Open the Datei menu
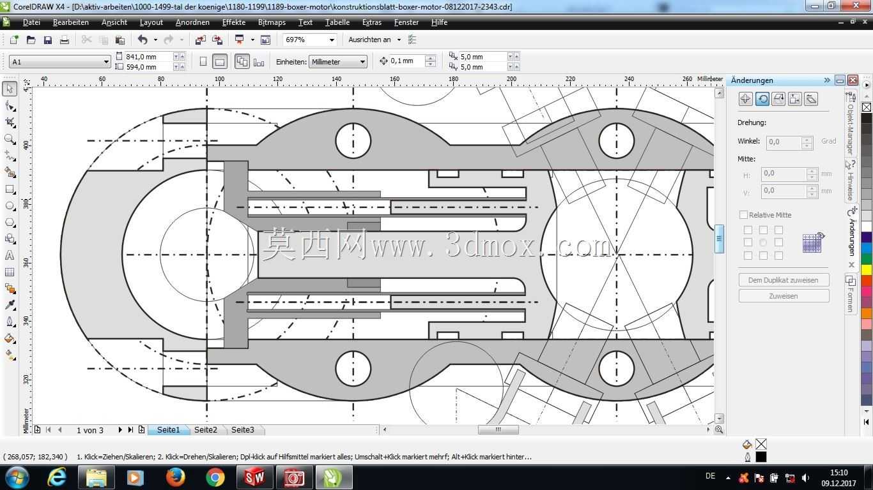Viewport: 873px width, 490px height. [31, 22]
